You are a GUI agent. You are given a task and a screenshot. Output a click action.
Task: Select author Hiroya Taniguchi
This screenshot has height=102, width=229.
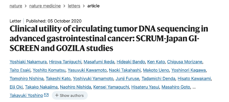(65, 62)
